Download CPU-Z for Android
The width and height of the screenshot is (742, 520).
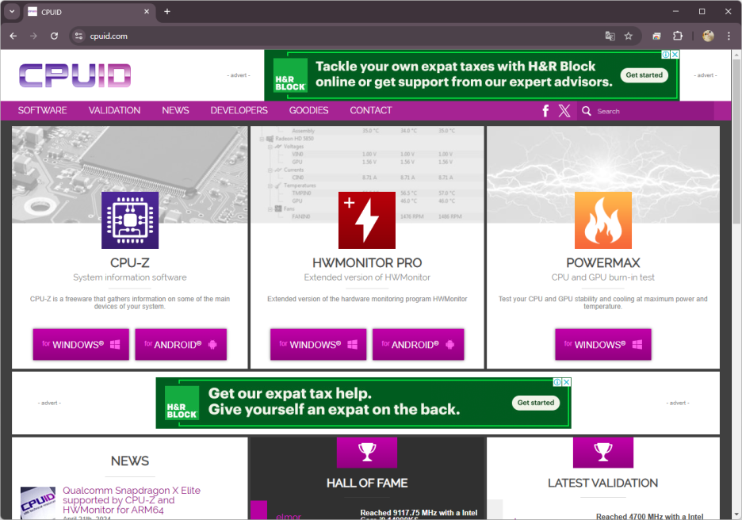point(181,345)
